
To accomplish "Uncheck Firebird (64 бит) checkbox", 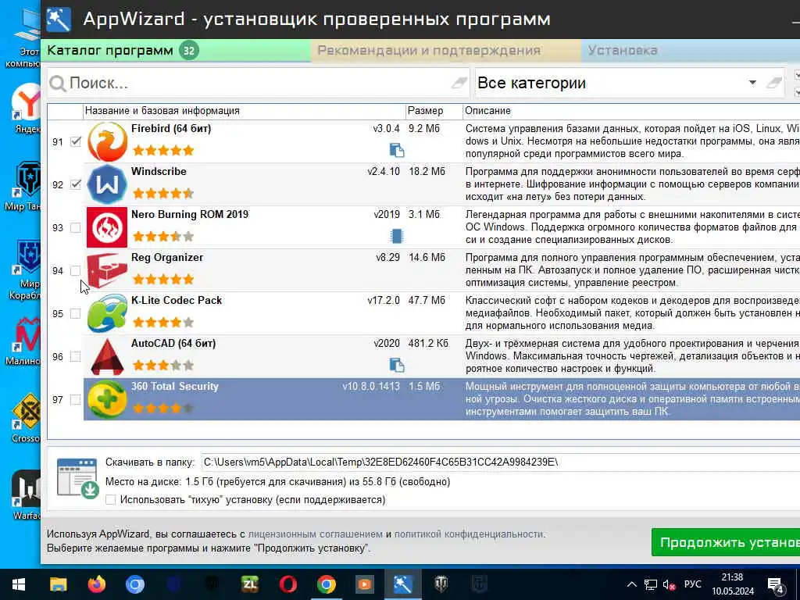I will click(76, 141).
